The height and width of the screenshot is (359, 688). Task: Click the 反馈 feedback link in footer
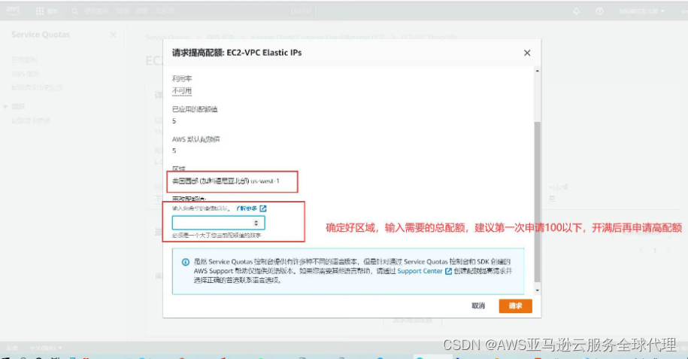pyautogui.click(x=12, y=348)
